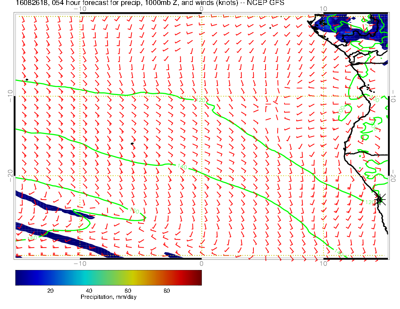Click the black star location marker on coast
The height and width of the screenshot is (309, 400).
point(380,199)
